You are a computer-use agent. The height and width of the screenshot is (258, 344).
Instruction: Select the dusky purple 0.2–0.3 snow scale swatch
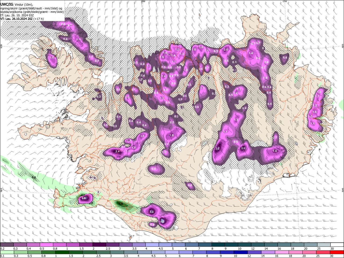[x=7, y=245]
